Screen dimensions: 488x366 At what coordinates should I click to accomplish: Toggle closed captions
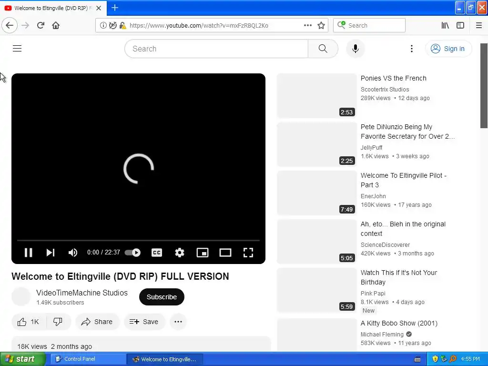coord(156,253)
